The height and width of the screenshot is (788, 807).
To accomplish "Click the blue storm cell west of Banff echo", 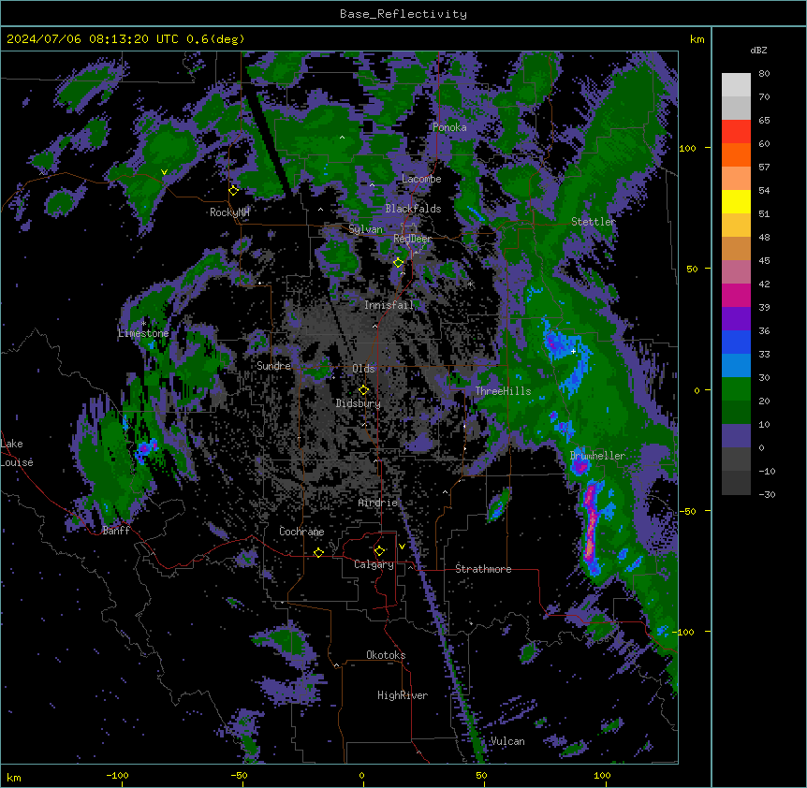I will point(146,448).
